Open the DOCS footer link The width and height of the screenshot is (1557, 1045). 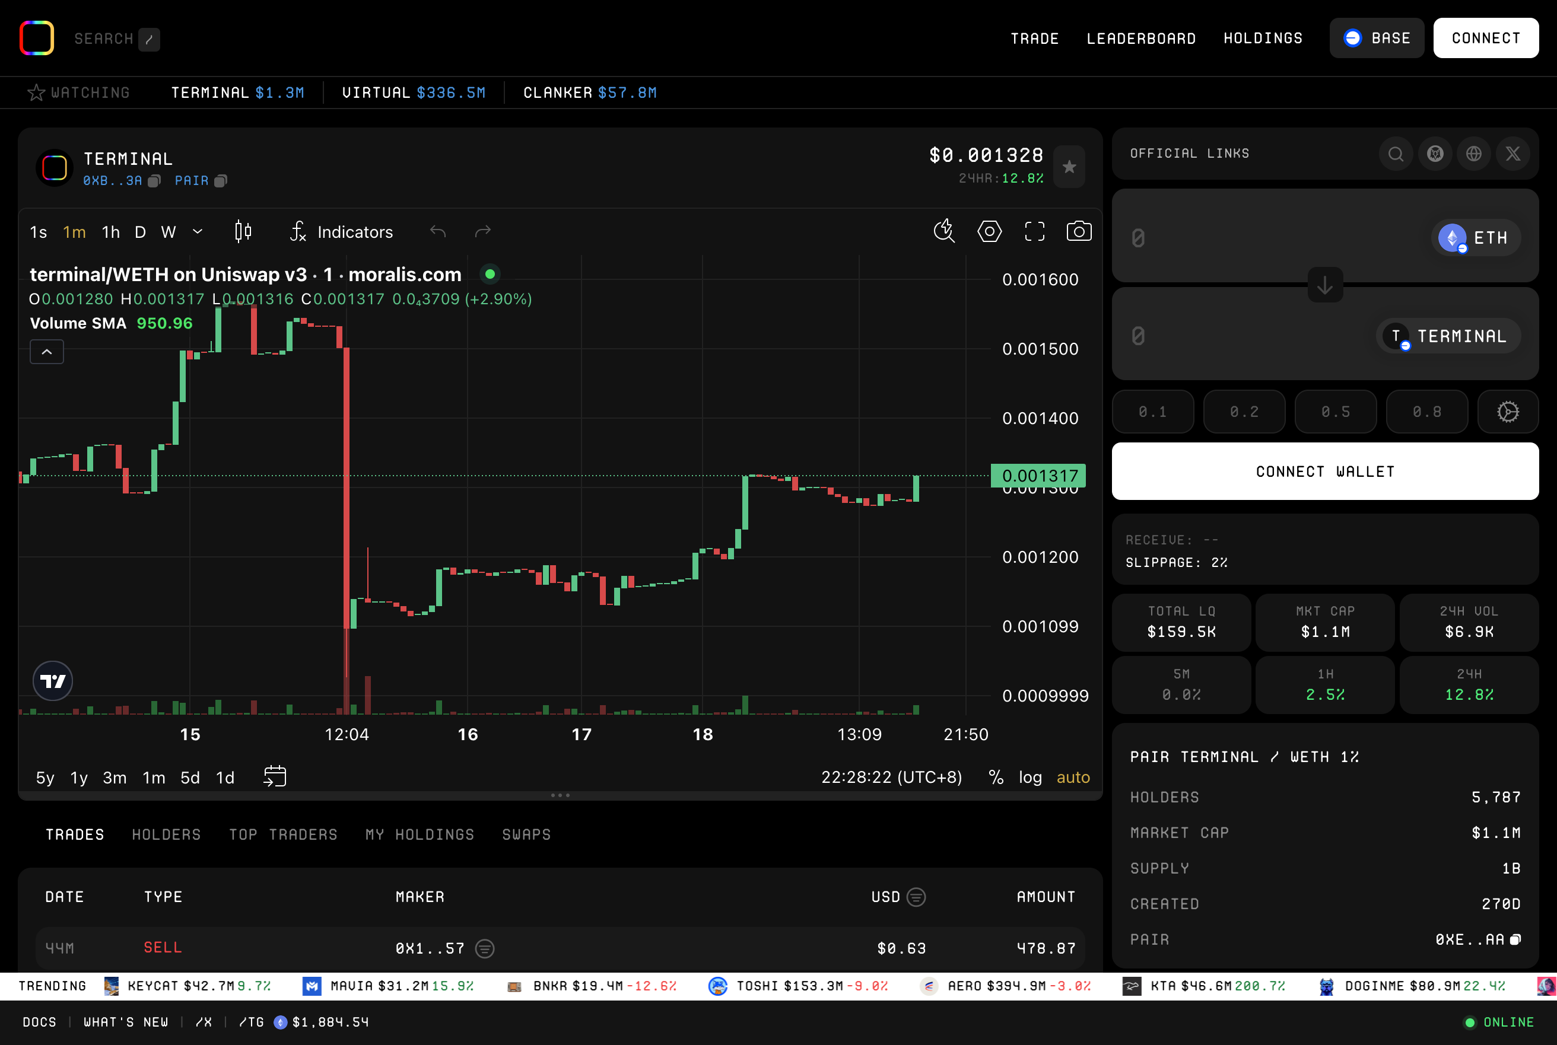(x=39, y=1022)
